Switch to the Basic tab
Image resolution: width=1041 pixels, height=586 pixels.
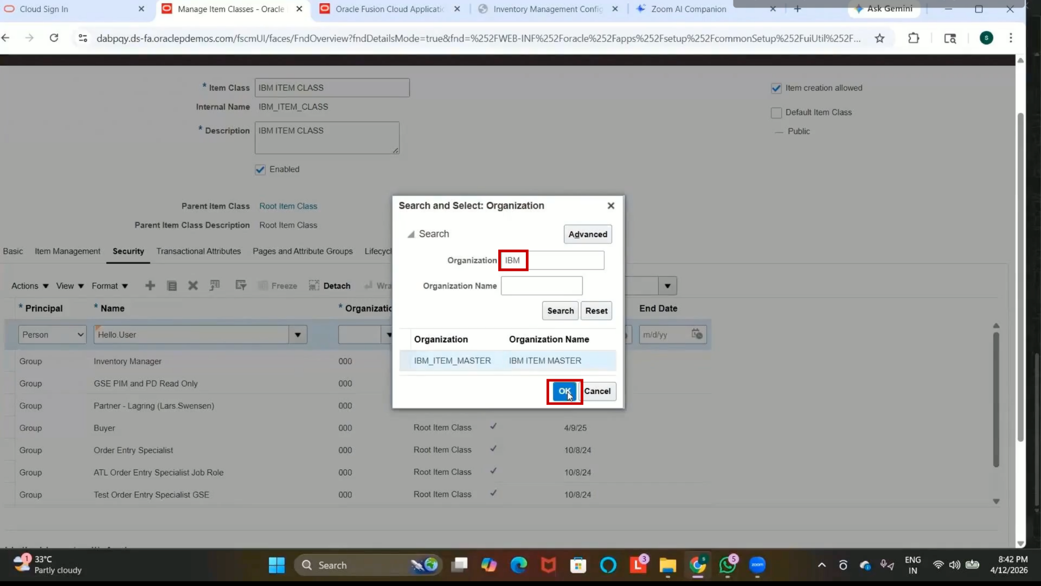click(13, 251)
